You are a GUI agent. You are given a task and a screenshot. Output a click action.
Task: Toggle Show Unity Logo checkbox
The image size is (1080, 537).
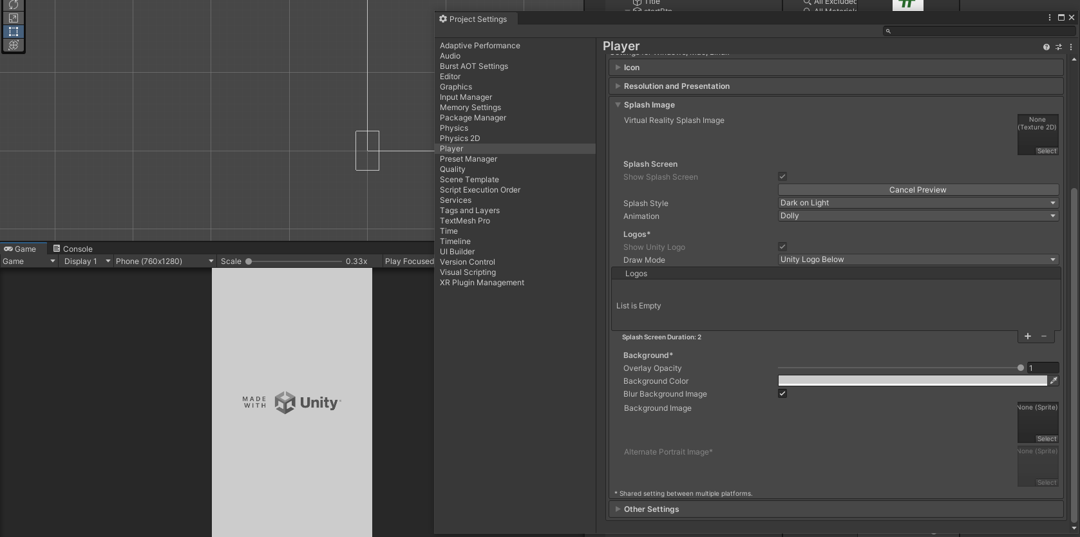[782, 247]
